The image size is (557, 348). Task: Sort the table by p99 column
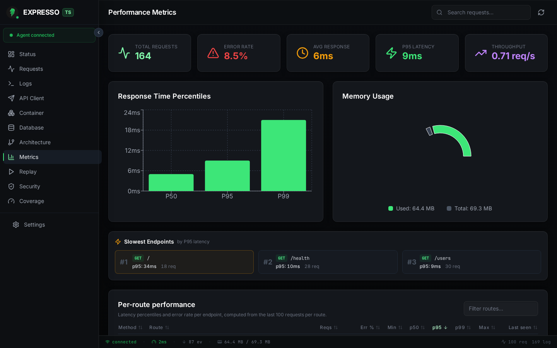tap(463, 328)
